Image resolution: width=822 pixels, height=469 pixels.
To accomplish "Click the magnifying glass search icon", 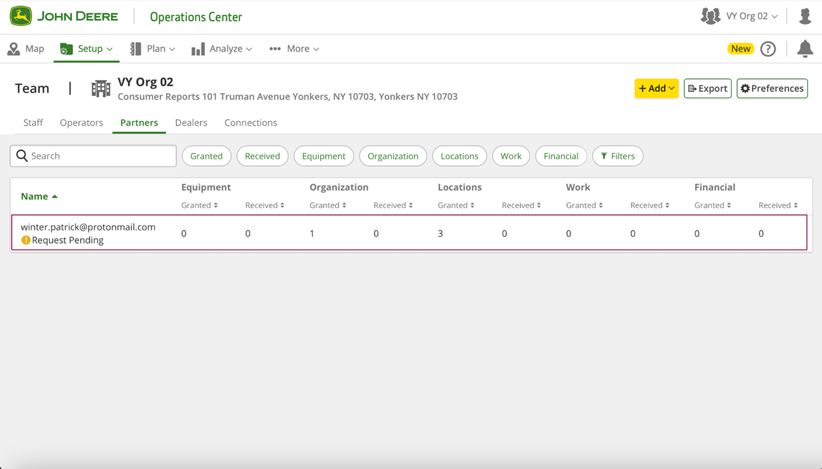I will pos(22,156).
